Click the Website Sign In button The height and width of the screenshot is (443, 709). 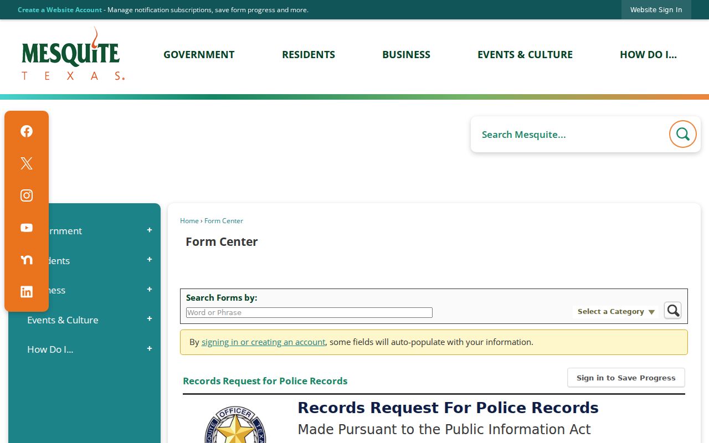(656, 10)
